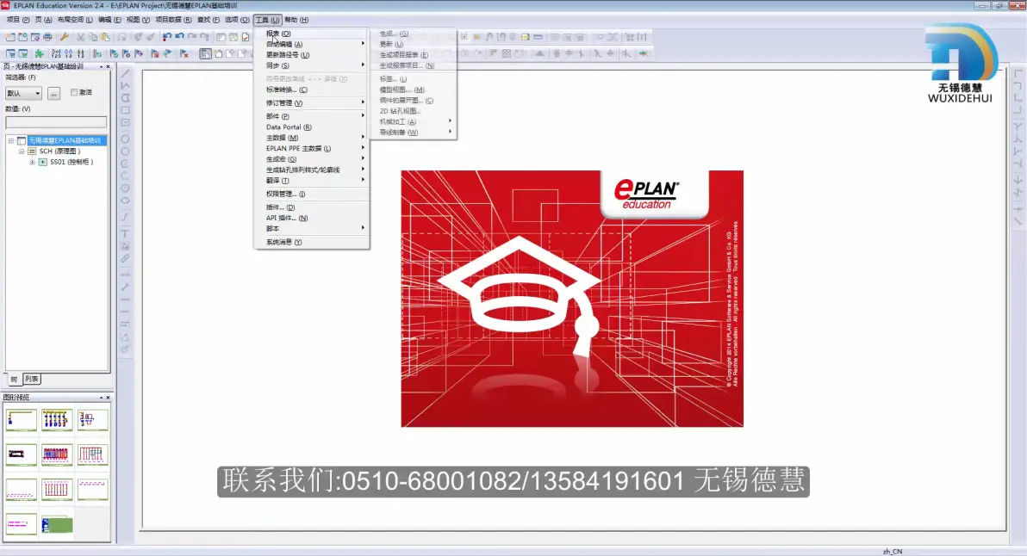The height and width of the screenshot is (556, 1027).
Task: Expand the SS01 (控制柜) tree node
Action: pos(32,162)
